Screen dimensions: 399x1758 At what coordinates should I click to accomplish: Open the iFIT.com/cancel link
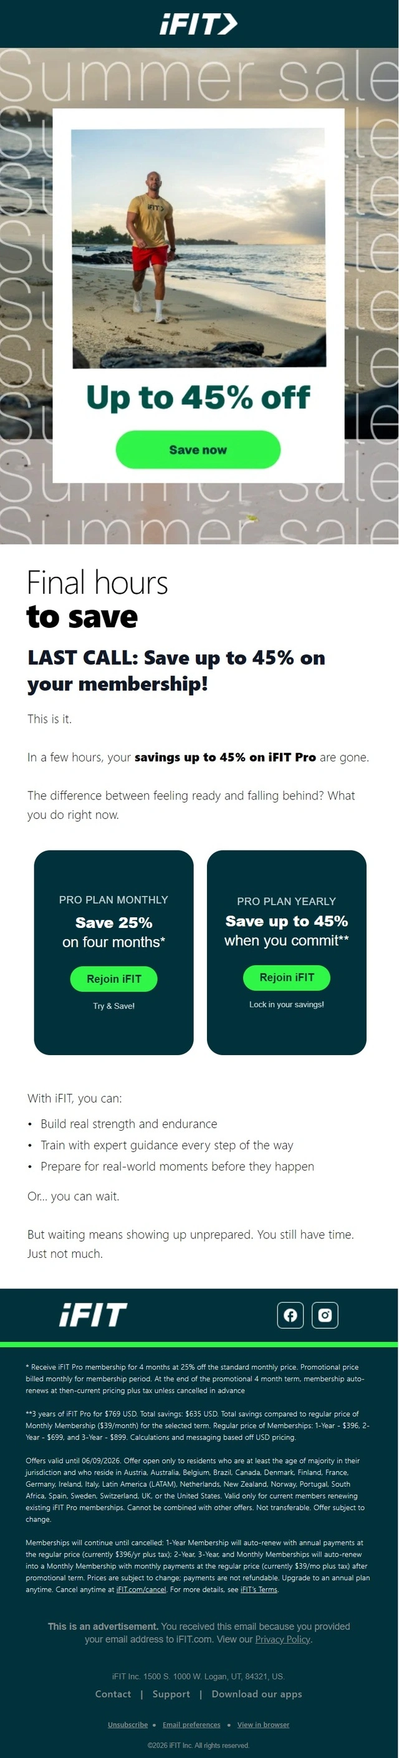coord(141,1590)
